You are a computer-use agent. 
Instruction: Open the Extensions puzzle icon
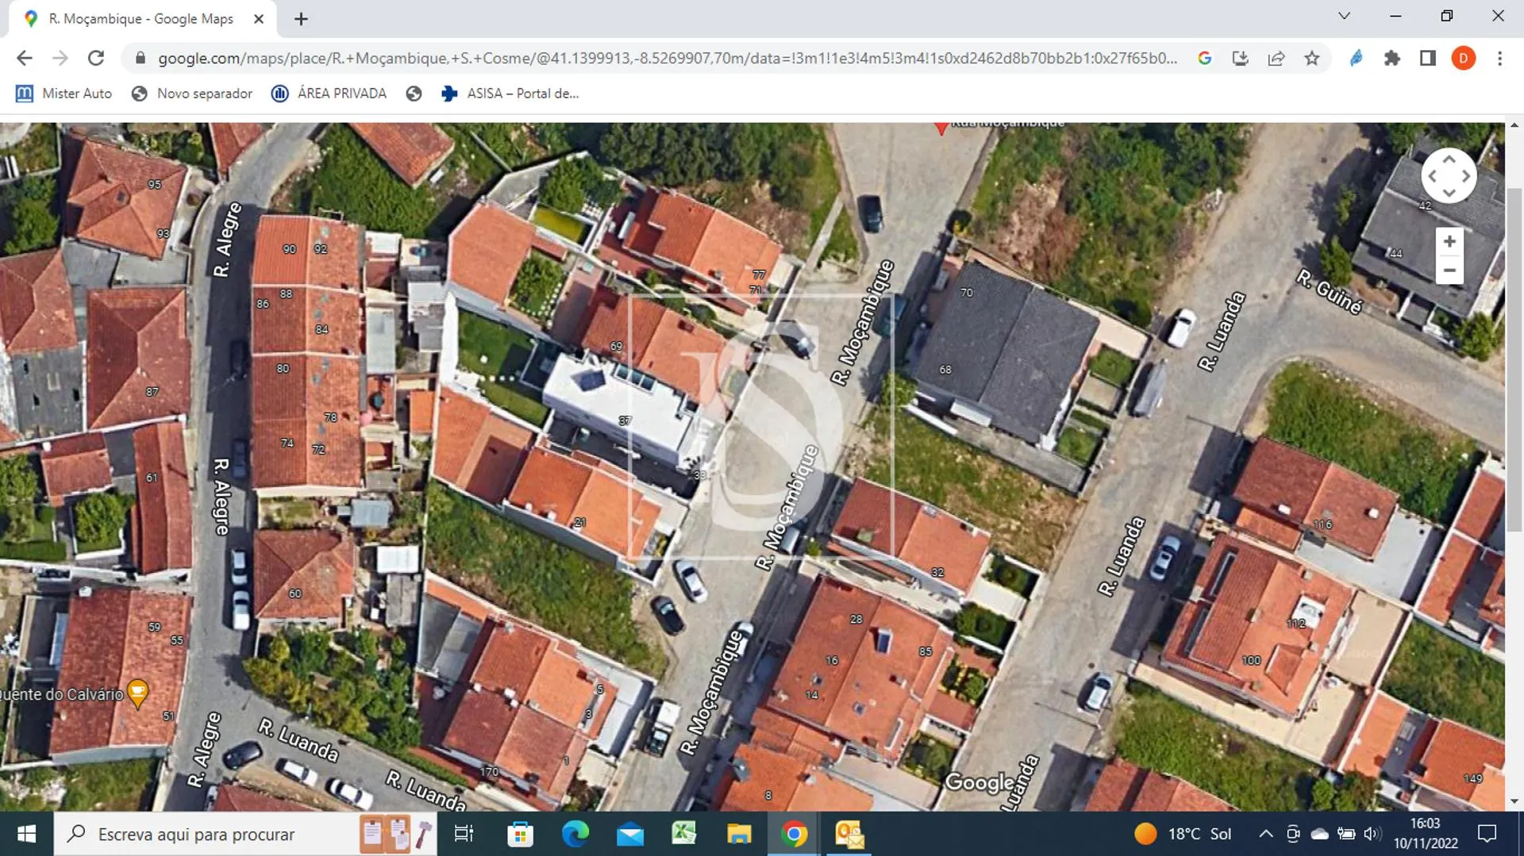[x=1393, y=57]
